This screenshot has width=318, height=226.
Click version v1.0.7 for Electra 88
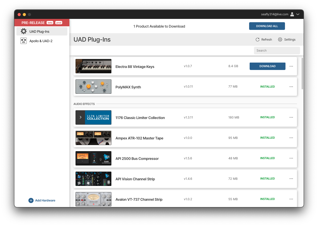pyautogui.click(x=188, y=66)
